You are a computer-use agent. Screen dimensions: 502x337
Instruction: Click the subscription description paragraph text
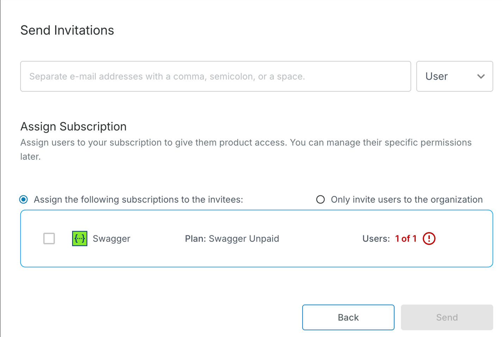(246, 143)
